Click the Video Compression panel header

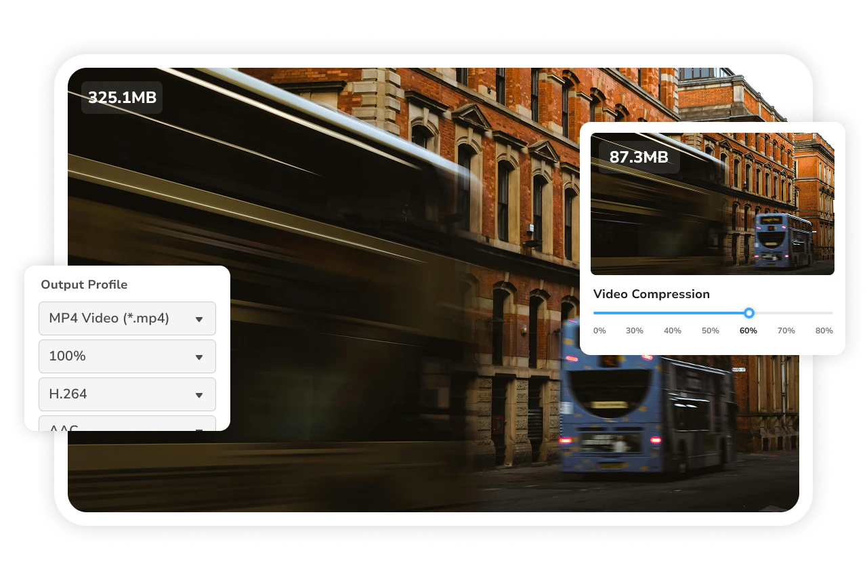point(652,294)
